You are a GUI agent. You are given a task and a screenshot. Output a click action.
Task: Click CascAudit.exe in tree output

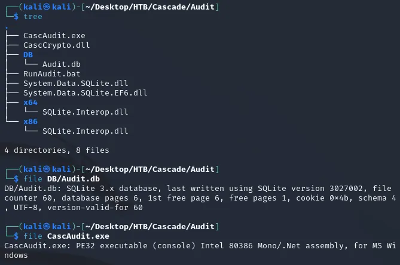tap(54, 36)
